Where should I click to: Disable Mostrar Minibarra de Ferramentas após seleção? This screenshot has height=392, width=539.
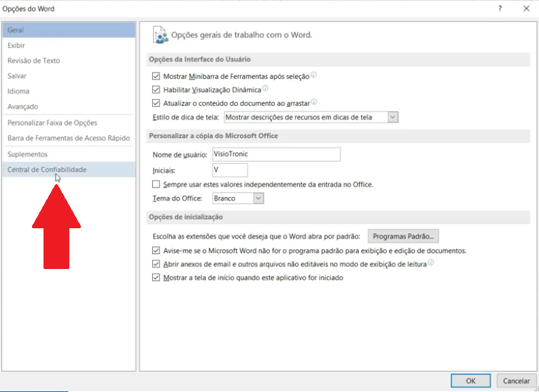pos(156,76)
